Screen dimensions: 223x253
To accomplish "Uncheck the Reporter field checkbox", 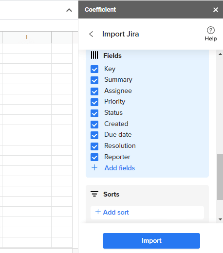I will click(x=94, y=157).
